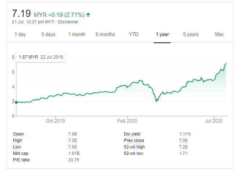235x170 pixels.
Task: Click the green up arrow icon
Action: click(x=88, y=15)
